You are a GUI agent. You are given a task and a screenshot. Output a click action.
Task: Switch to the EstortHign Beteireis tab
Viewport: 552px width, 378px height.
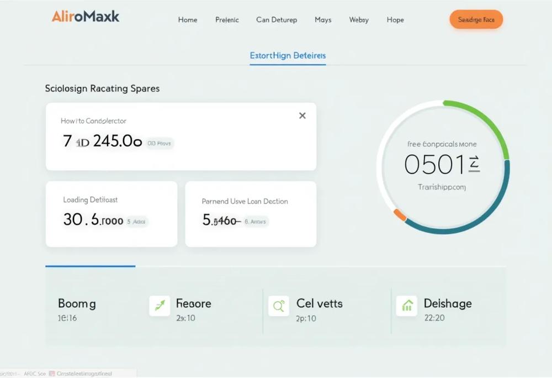click(x=288, y=56)
